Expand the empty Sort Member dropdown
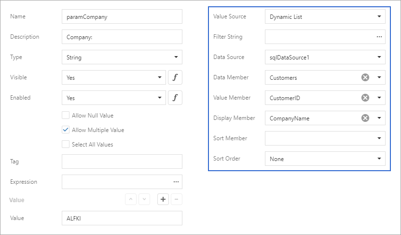 (379, 138)
